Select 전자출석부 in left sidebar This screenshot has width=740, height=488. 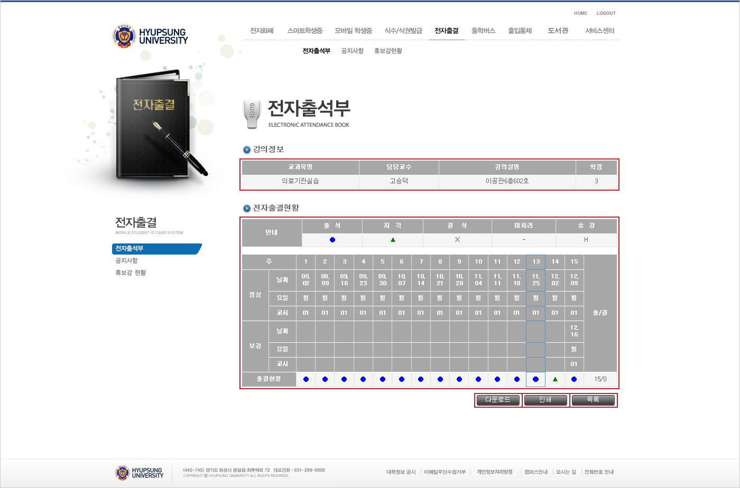[157, 249]
